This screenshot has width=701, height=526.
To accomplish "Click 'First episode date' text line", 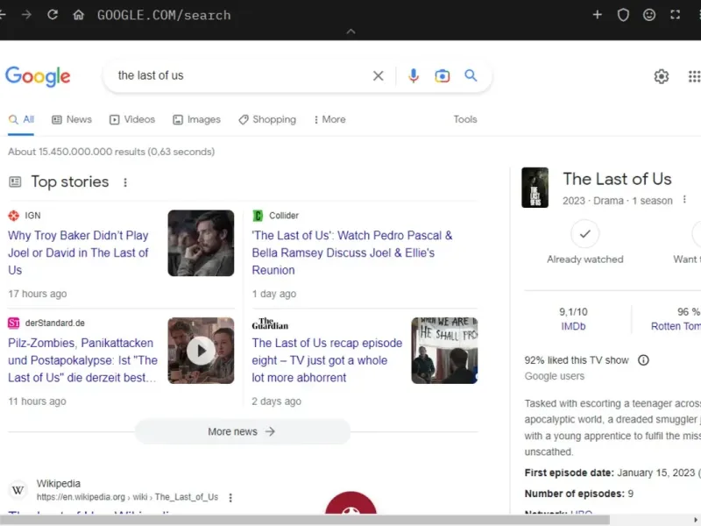I will point(612,473).
